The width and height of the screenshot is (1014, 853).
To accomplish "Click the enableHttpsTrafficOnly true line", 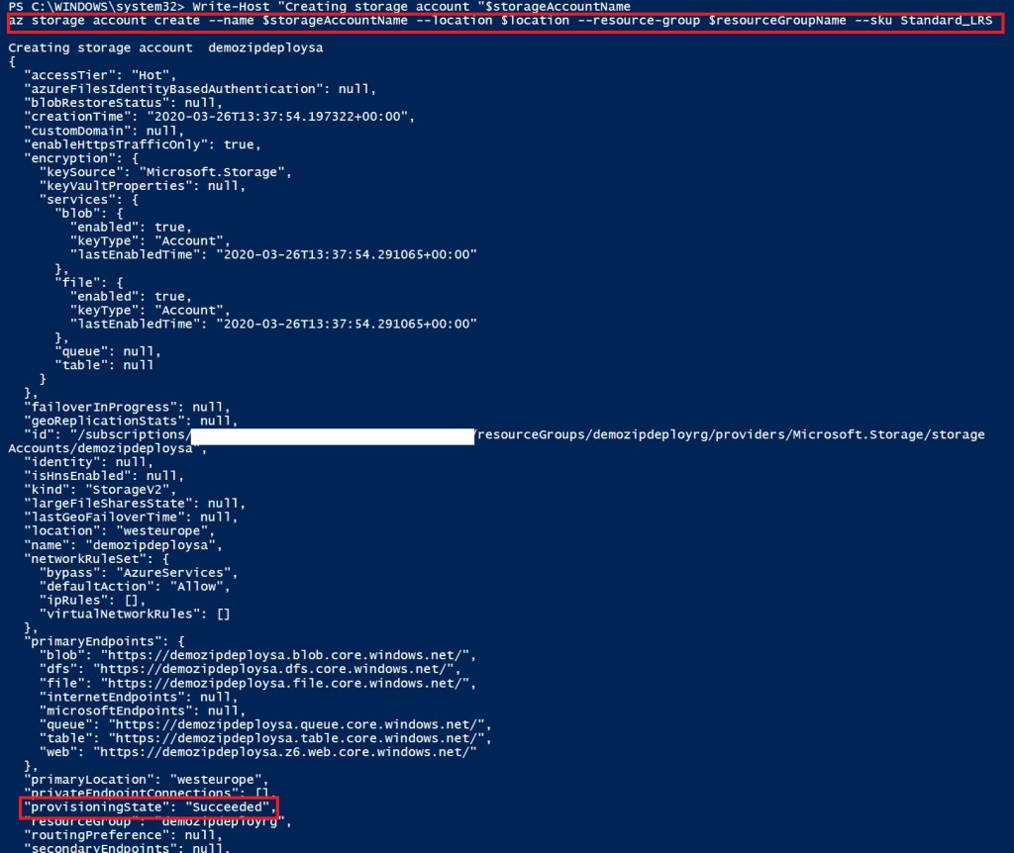I will 144,144.
